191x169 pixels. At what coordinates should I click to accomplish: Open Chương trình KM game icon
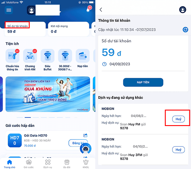point(30,56)
